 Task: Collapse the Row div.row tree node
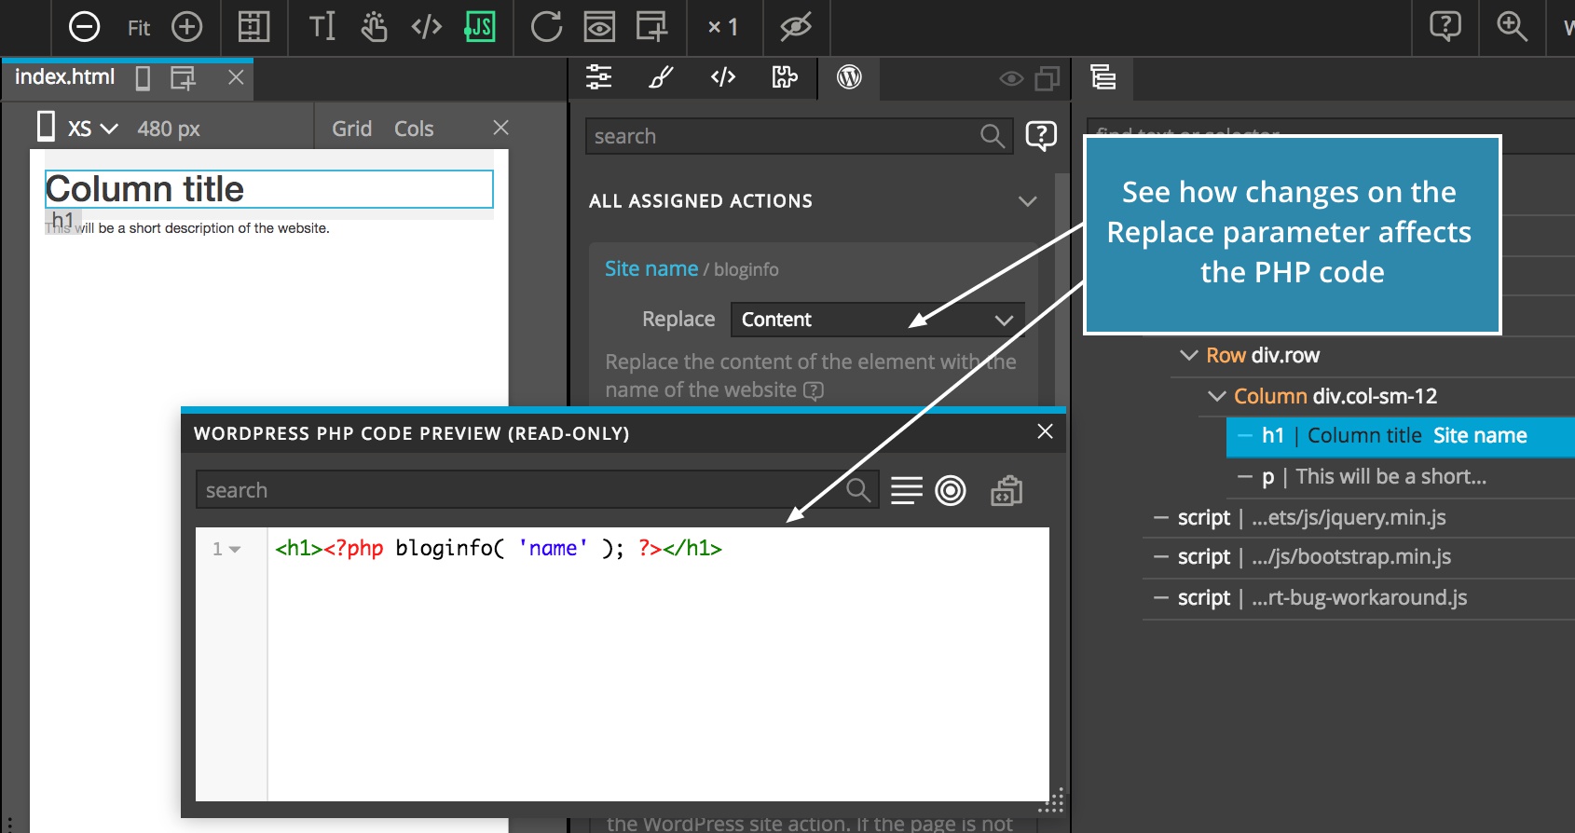point(1188,355)
